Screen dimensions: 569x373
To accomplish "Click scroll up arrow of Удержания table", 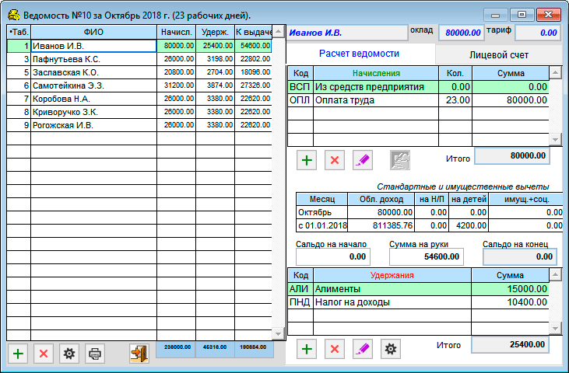I will 555,275.
